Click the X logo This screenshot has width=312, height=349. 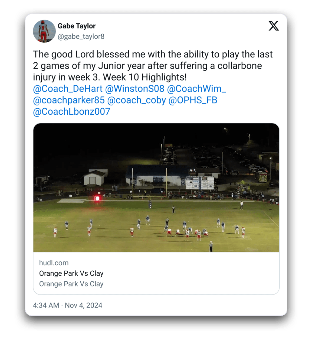(x=274, y=26)
